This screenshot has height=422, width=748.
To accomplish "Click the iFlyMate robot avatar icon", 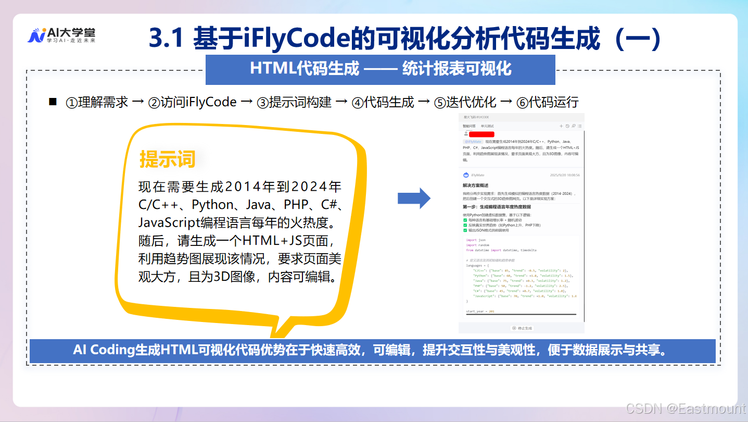I will (466, 175).
